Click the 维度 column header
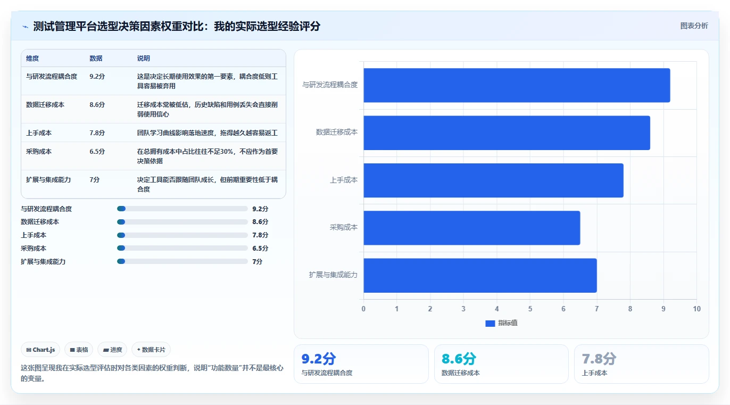This screenshot has height=405, width=730. (32, 58)
